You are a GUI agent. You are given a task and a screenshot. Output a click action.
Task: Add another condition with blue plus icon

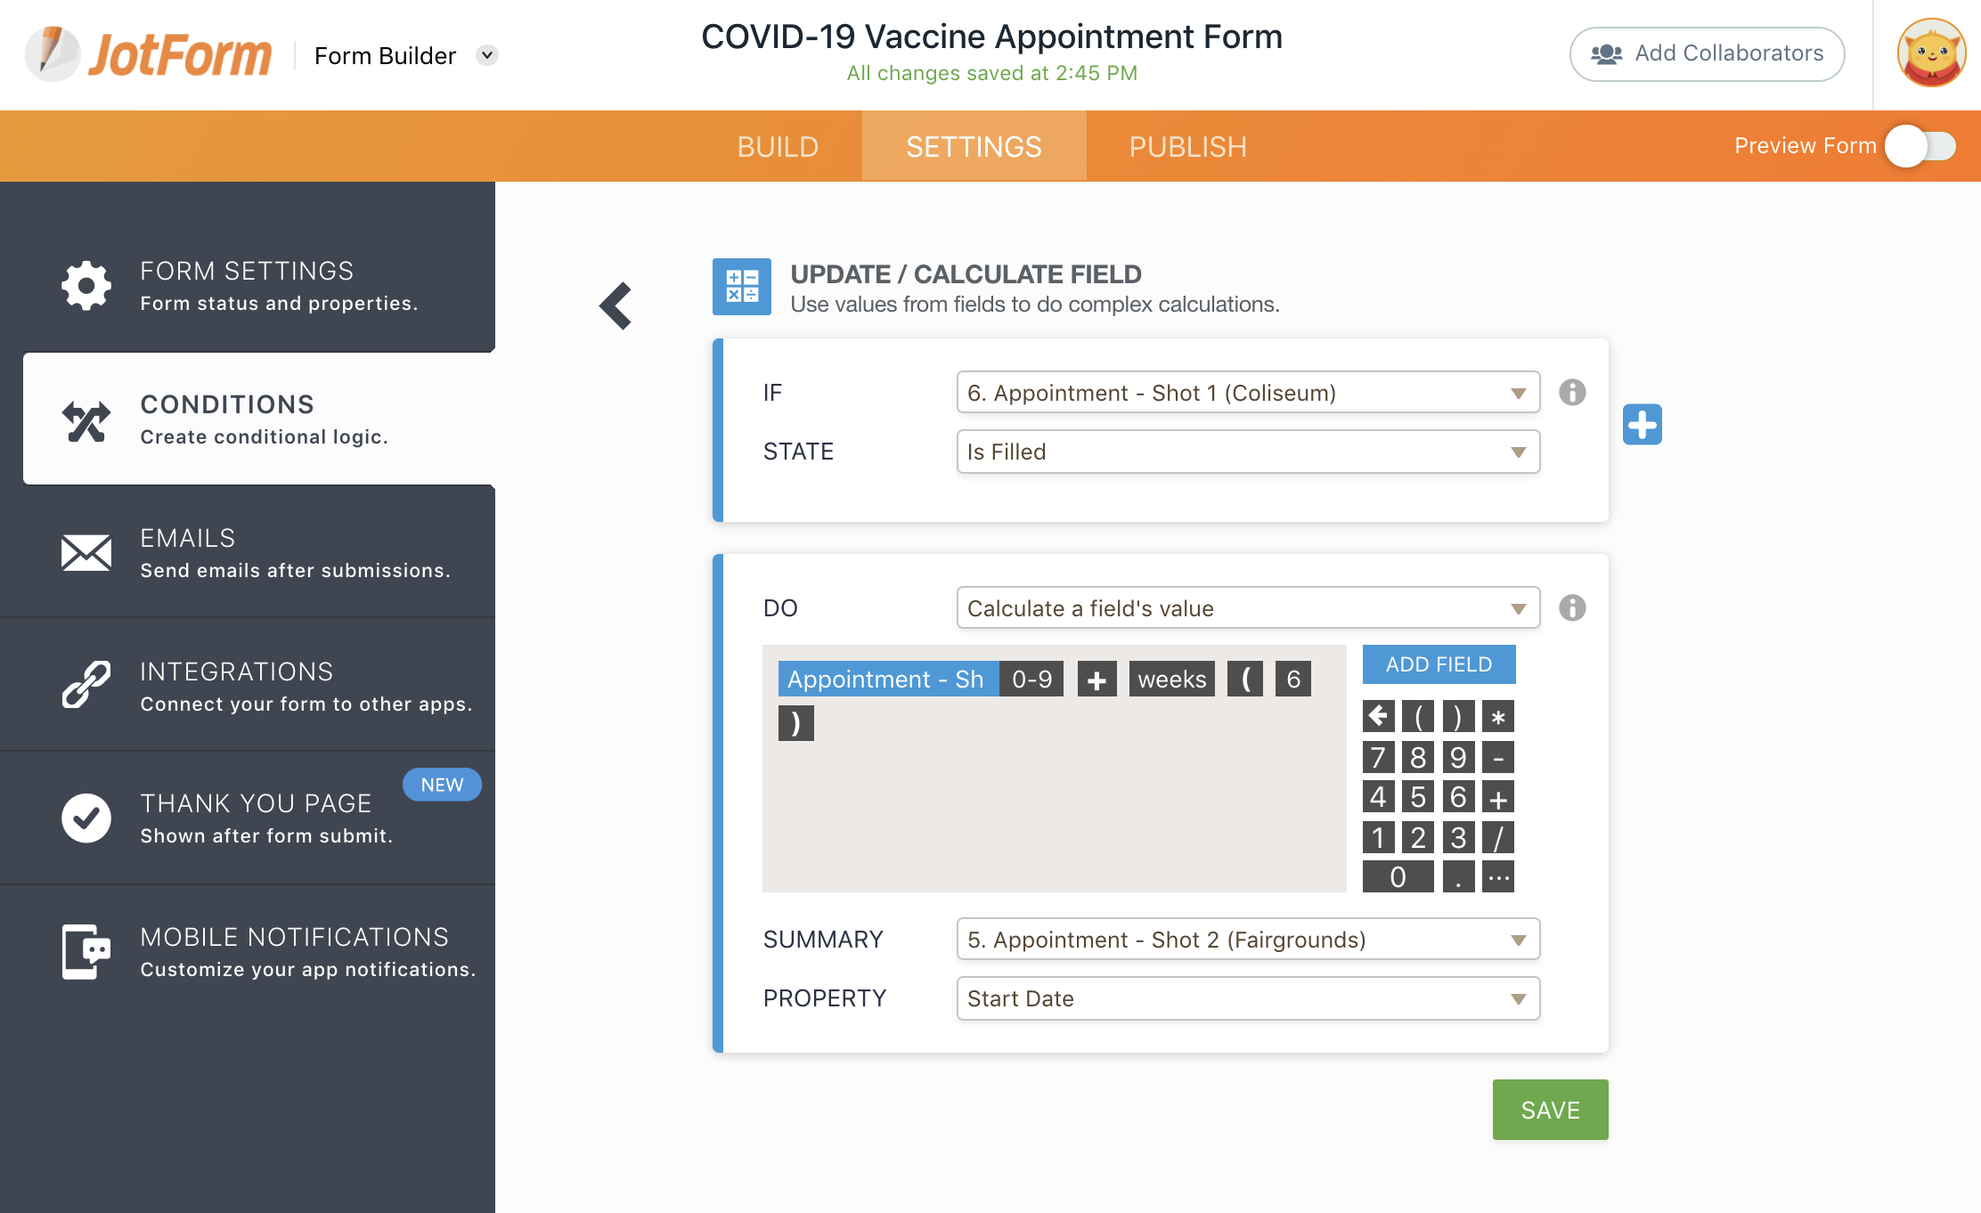[1642, 424]
